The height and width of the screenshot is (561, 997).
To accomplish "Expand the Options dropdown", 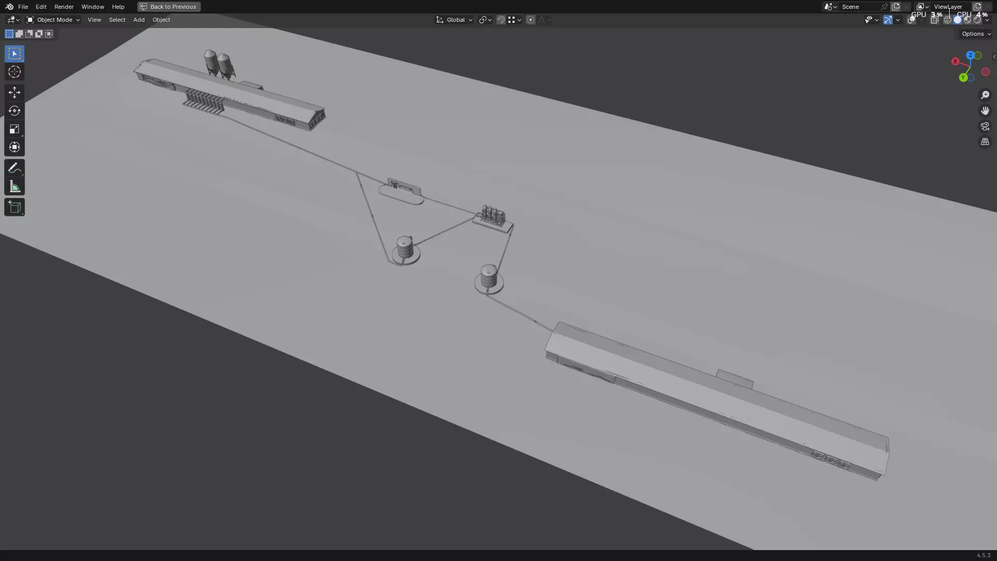I will 976,34.
